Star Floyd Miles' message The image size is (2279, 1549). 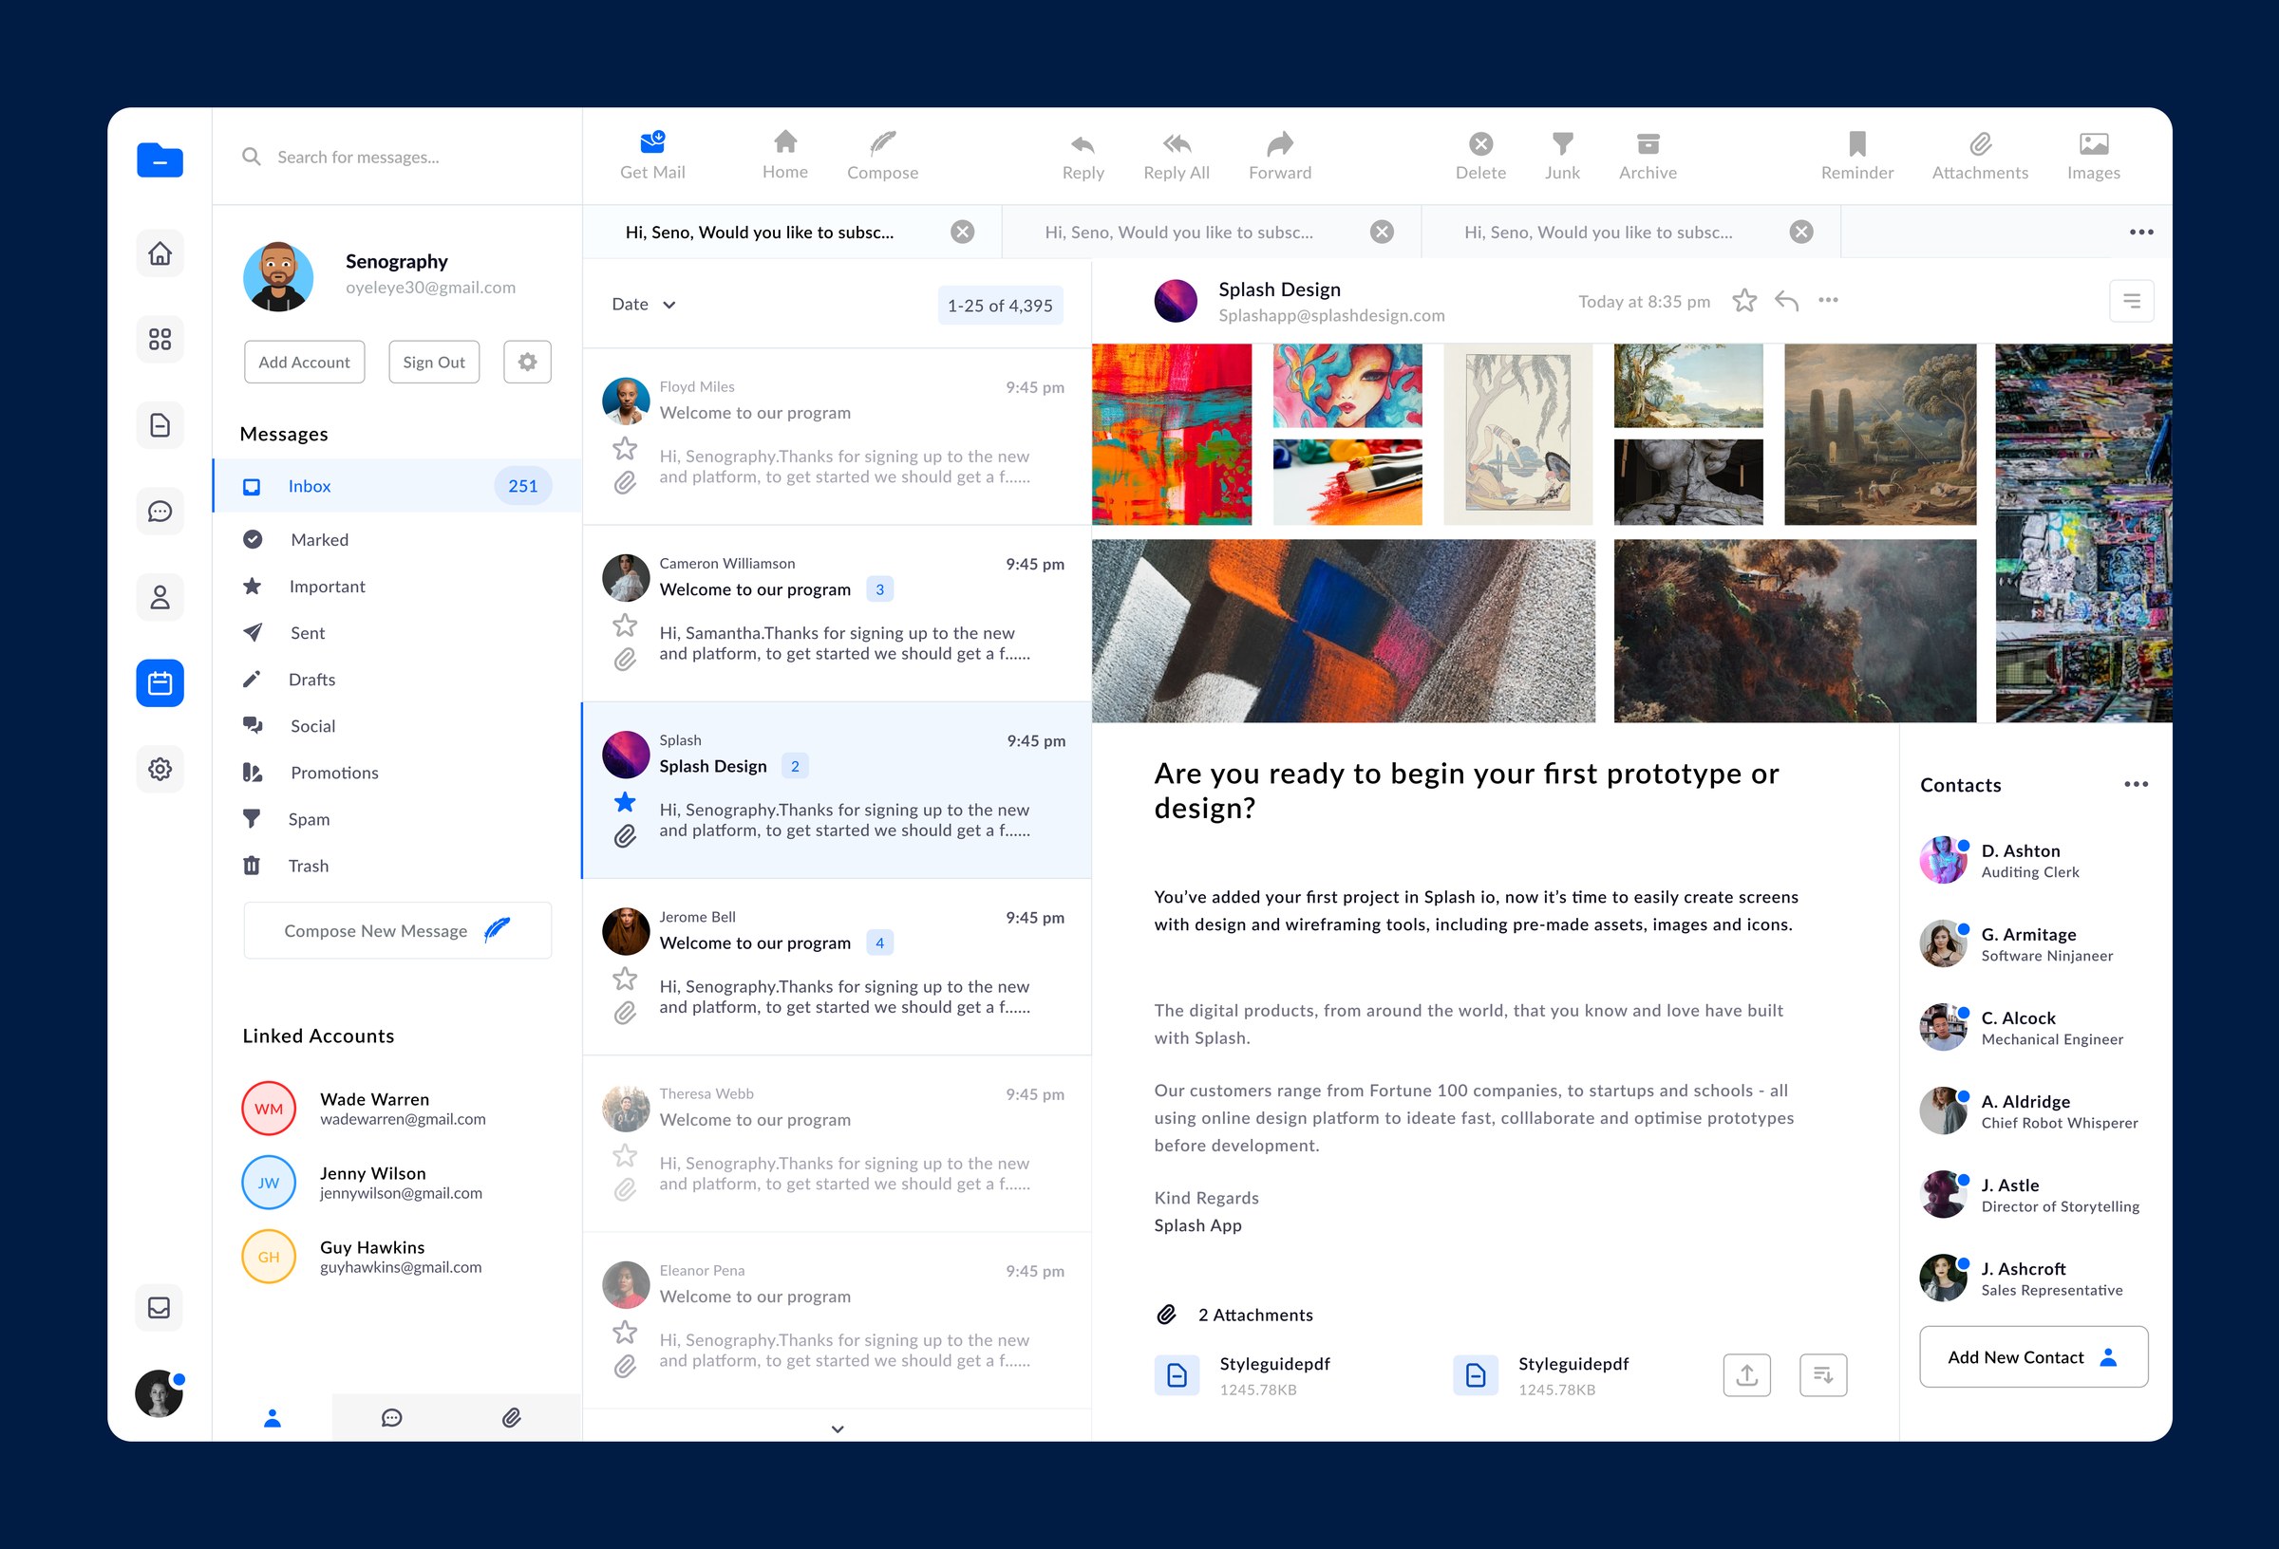625,449
